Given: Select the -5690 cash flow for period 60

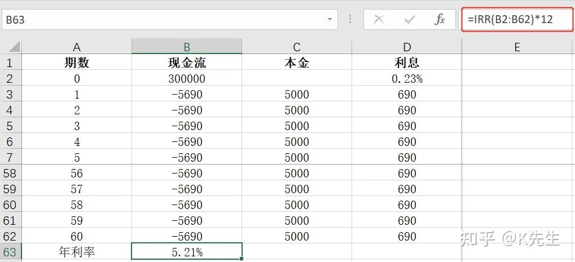Looking at the screenshot, I should 187,236.
